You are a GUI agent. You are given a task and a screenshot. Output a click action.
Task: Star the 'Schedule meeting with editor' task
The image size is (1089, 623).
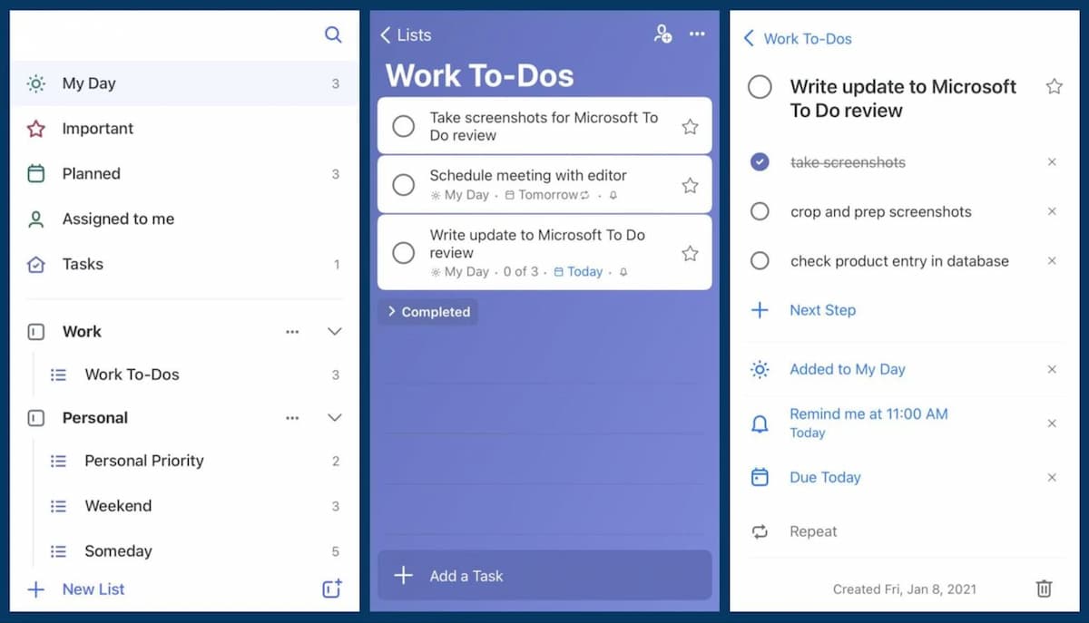[690, 185]
